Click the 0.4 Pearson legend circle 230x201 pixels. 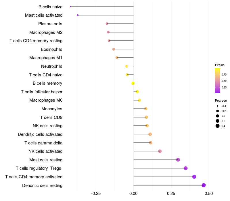[x=218, y=126]
